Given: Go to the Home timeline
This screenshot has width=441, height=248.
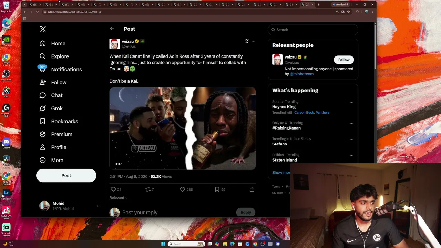Looking at the screenshot, I should pos(52,43).
